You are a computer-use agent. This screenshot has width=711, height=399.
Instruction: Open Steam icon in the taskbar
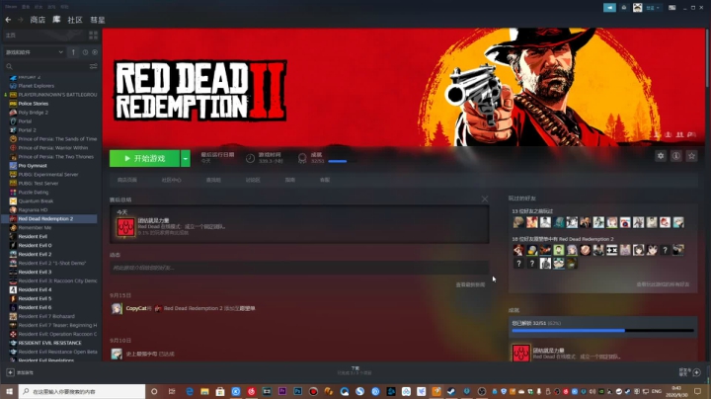[451, 391]
